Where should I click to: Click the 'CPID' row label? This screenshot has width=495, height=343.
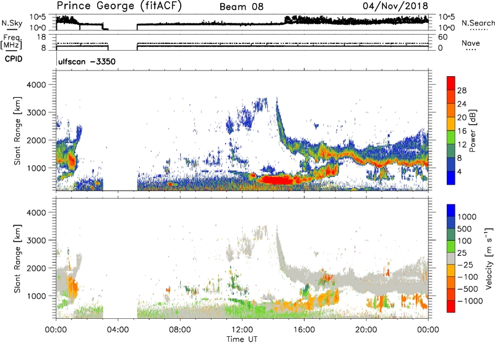14,59
